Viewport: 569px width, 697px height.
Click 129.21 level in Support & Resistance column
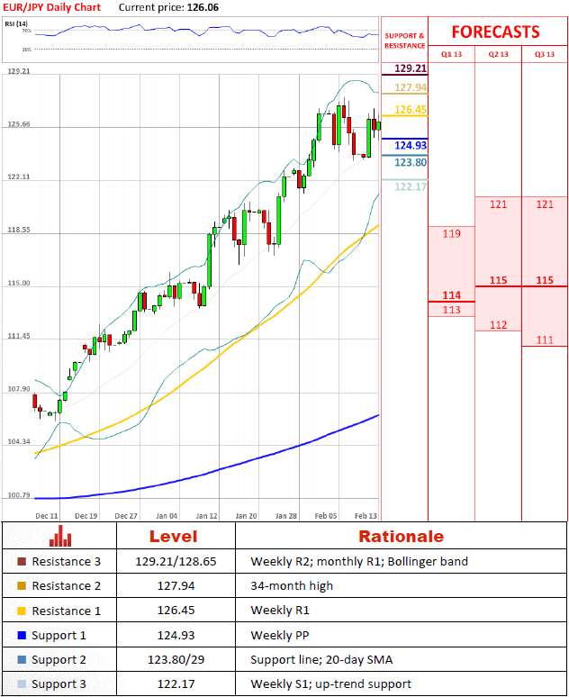point(411,68)
